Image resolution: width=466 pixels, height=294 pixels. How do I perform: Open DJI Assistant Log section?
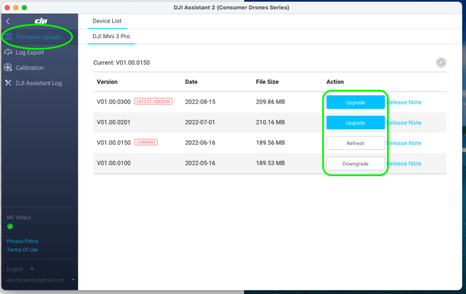click(39, 83)
